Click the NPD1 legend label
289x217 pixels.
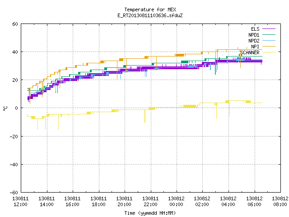click(254, 35)
